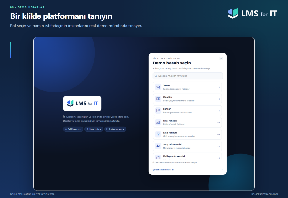This screenshot has height=198, width=288.
Task: Click the 06 / DEMO HESABLAR label
Action: click(27, 7)
